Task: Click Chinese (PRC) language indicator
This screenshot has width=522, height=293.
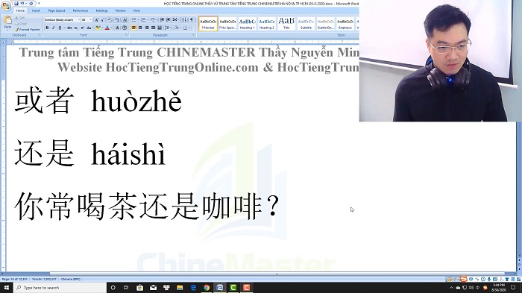Action: coord(71,280)
